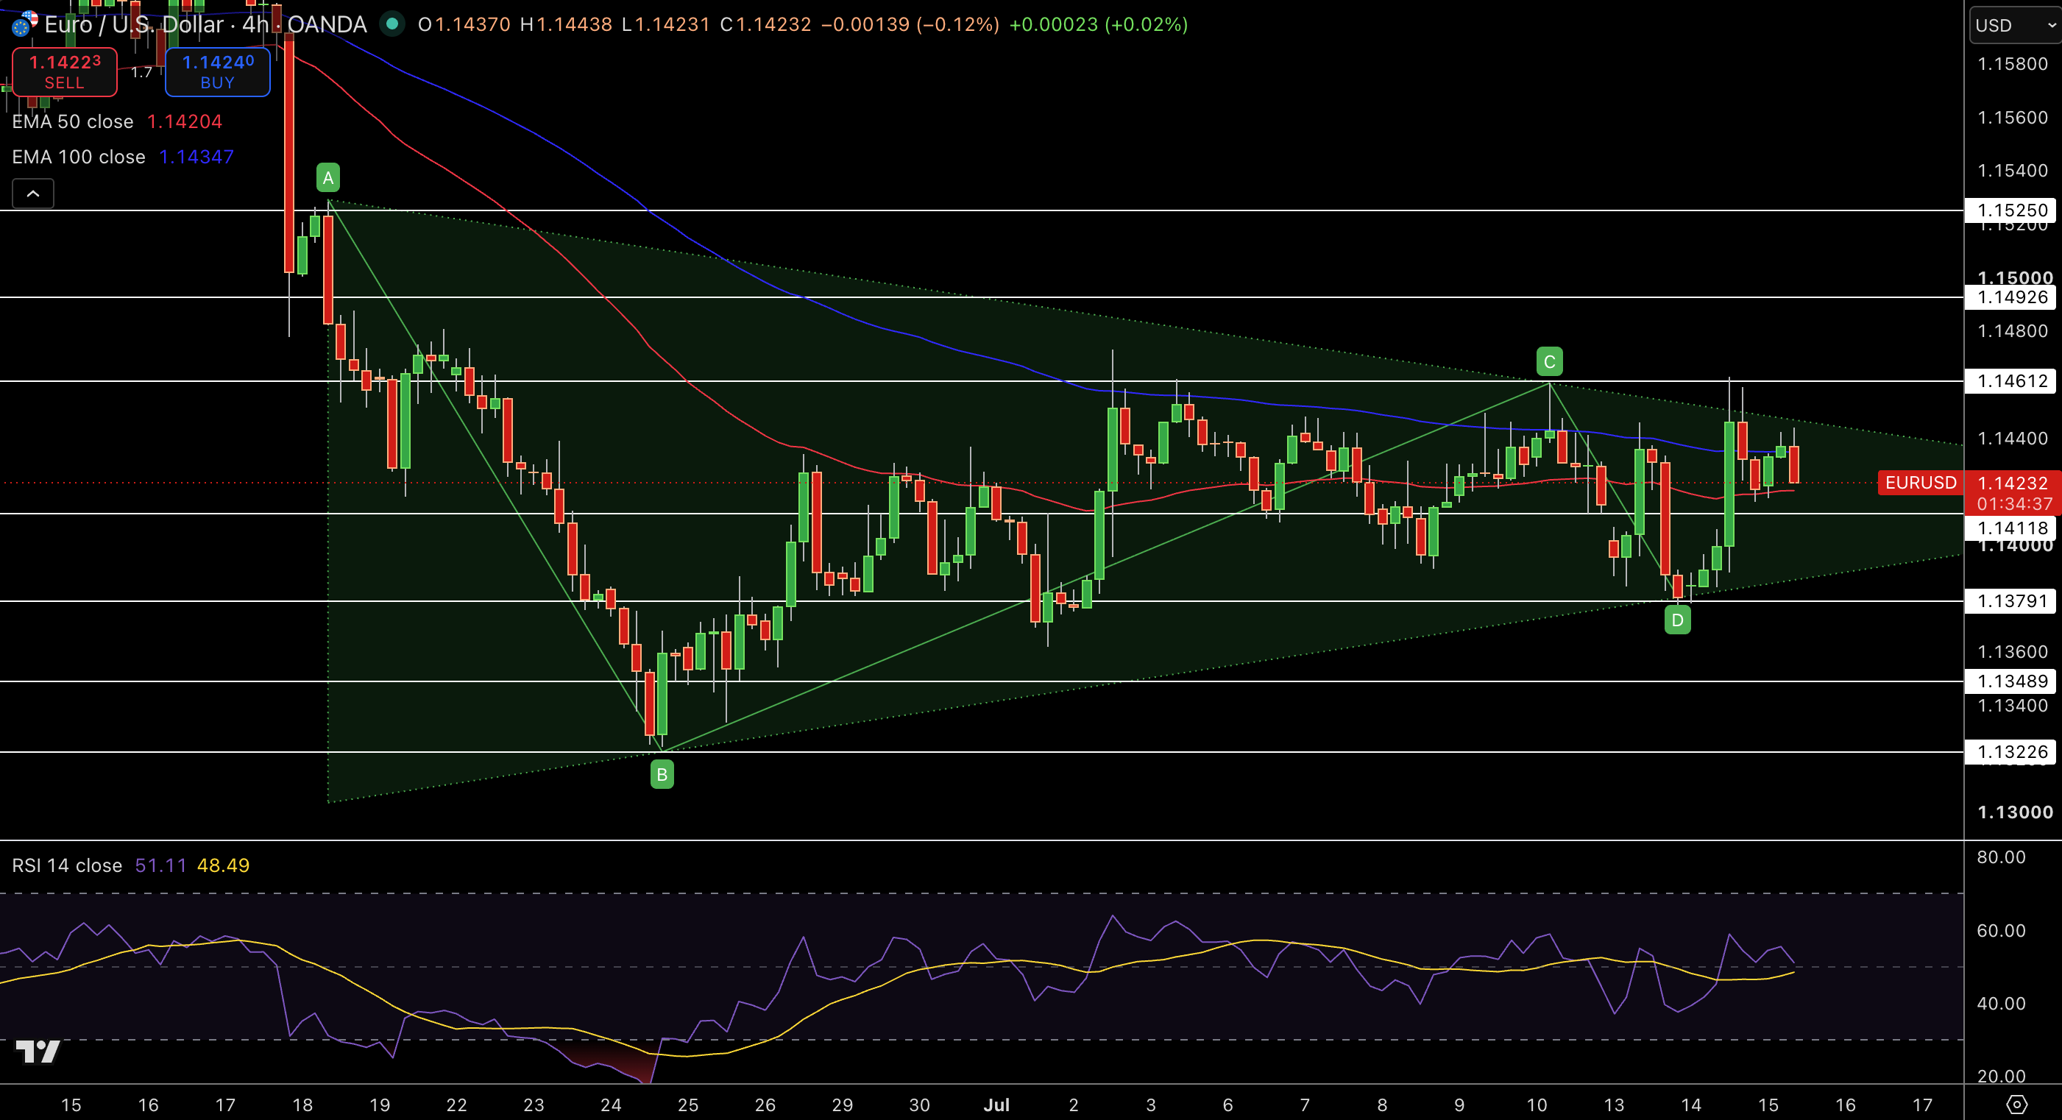
Task: Select pattern point C marker
Action: tap(1550, 362)
